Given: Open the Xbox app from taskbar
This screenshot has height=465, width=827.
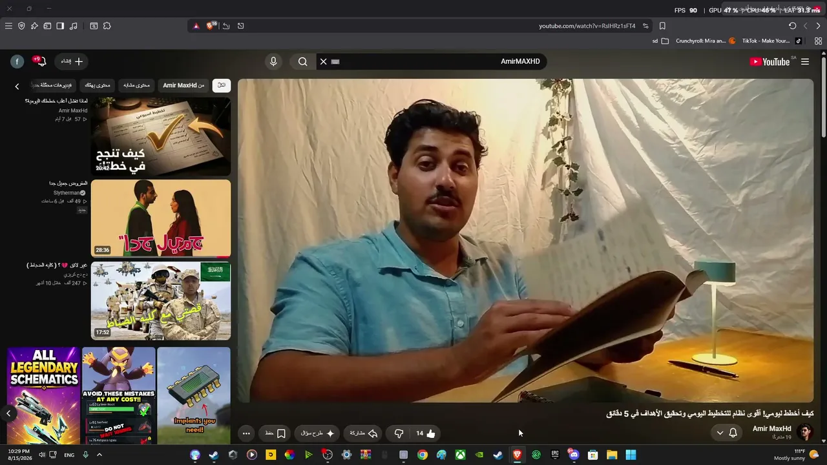Looking at the screenshot, I should [x=460, y=455].
